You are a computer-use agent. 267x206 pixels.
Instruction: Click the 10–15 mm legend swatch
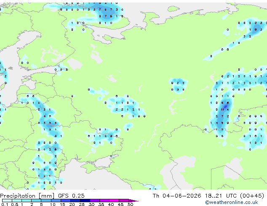pos(56,201)
